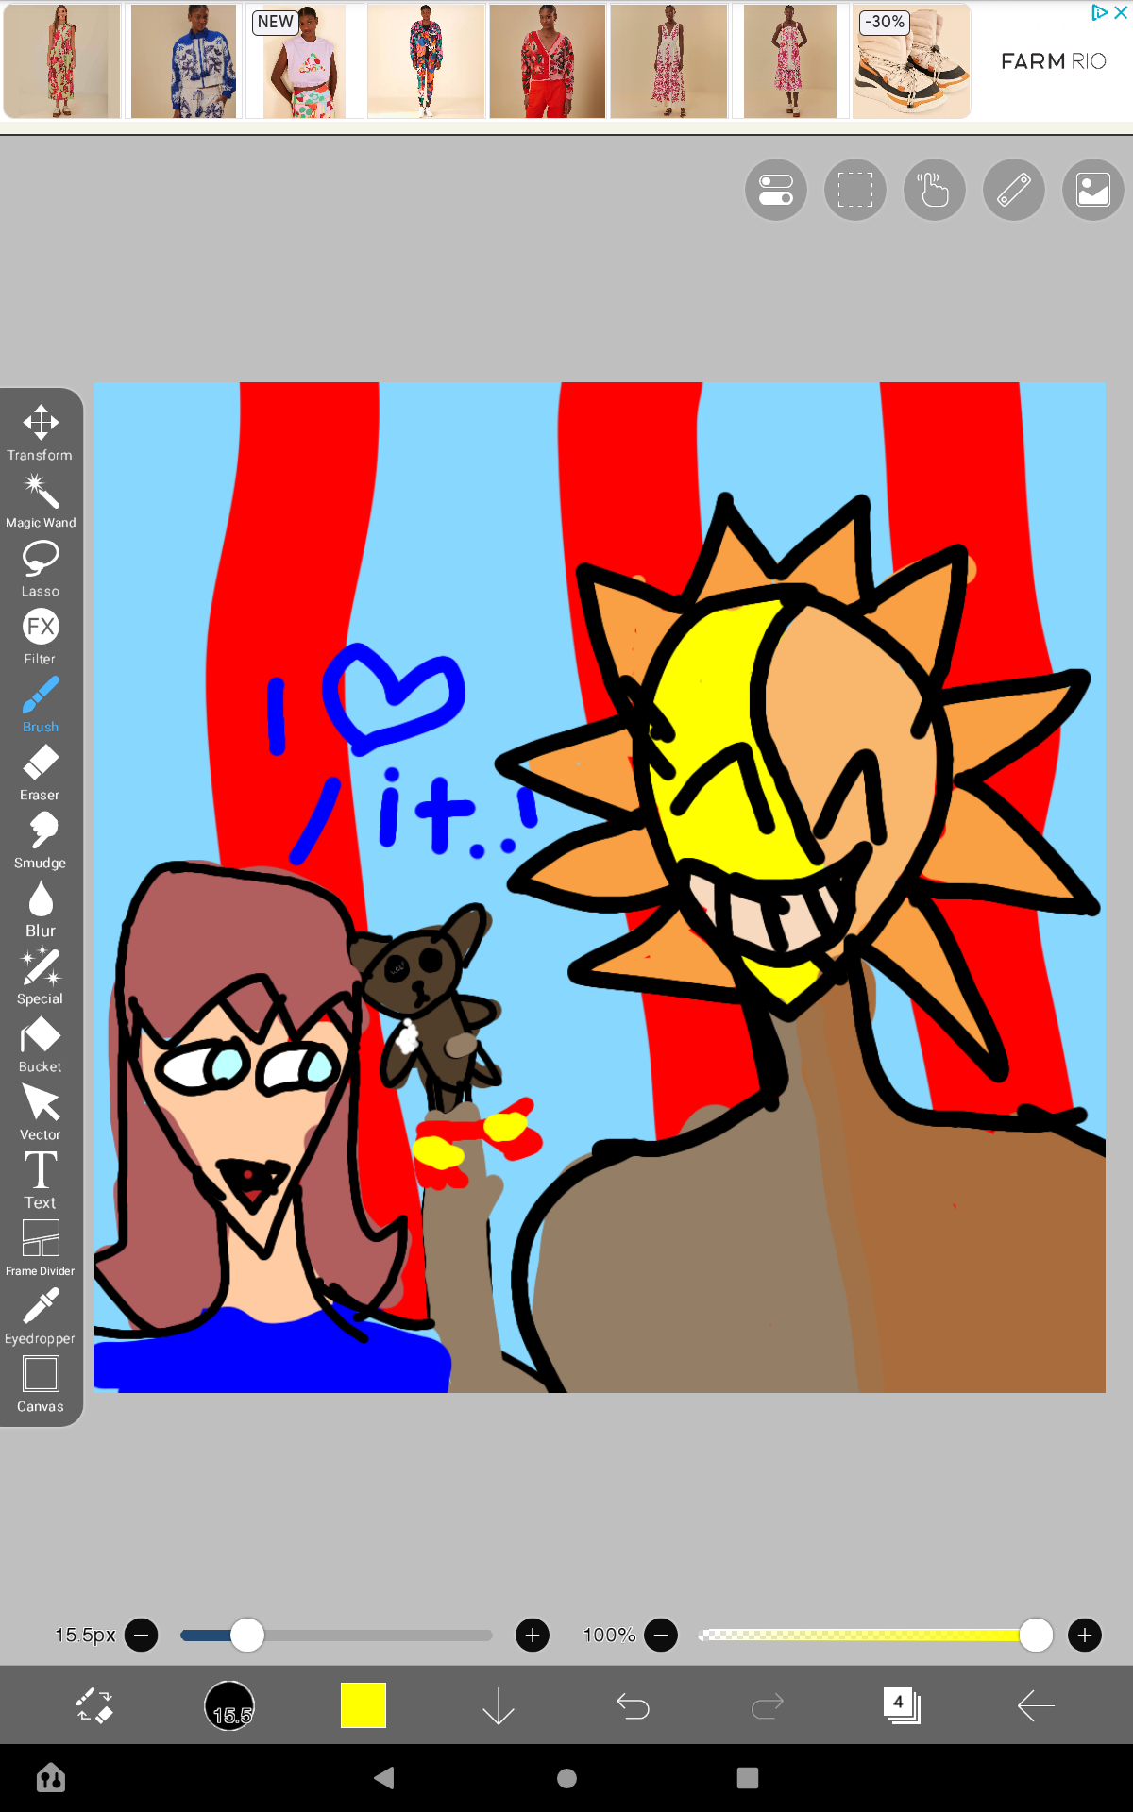Select the Eyedropper tool
This screenshot has width=1133, height=1812.
[41, 1317]
